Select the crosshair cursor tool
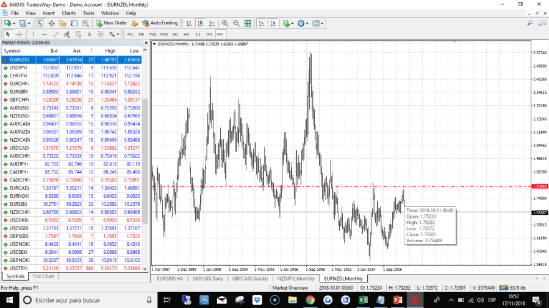Image resolution: width=549 pixels, height=308 pixels. [20, 34]
